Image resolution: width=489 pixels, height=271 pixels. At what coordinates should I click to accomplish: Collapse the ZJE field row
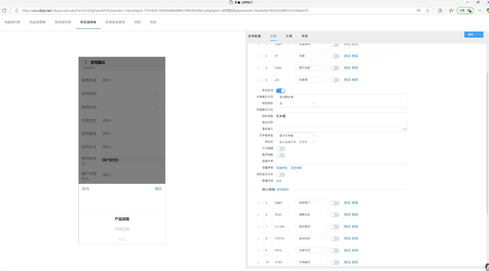pyautogui.click(x=258, y=80)
